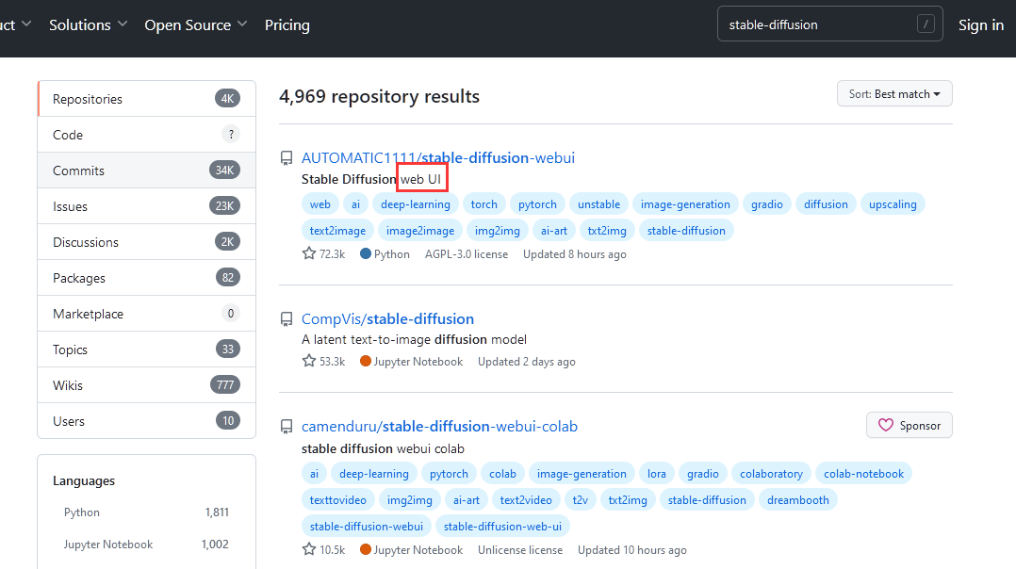The width and height of the screenshot is (1016, 569).
Task: View Issues search results
Action: pyautogui.click(x=147, y=206)
